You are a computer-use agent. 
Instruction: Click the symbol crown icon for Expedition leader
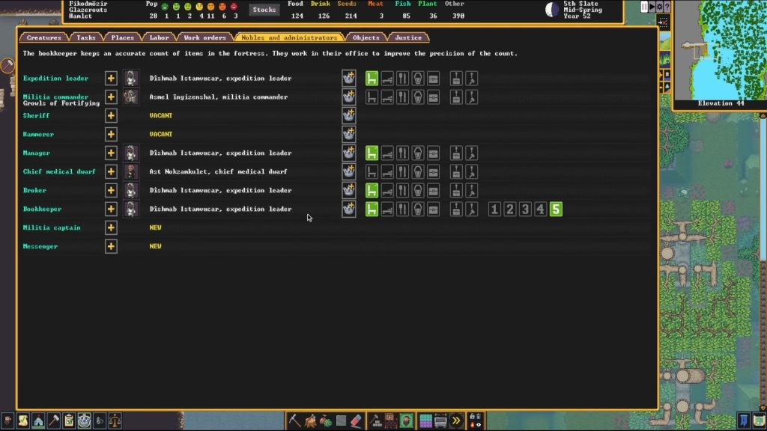point(349,78)
